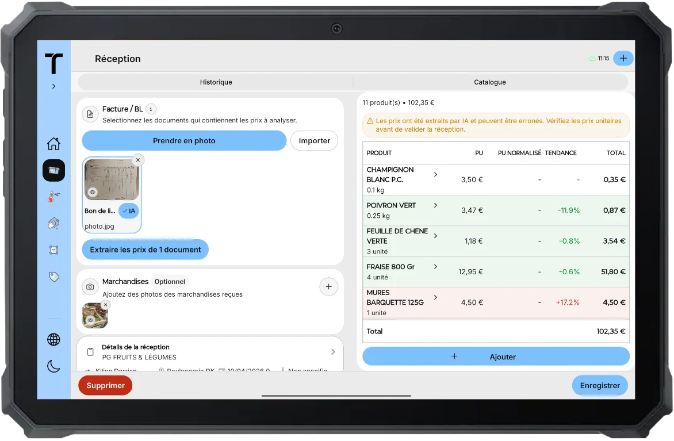Open the temperature thermometer icon

pos(53,197)
